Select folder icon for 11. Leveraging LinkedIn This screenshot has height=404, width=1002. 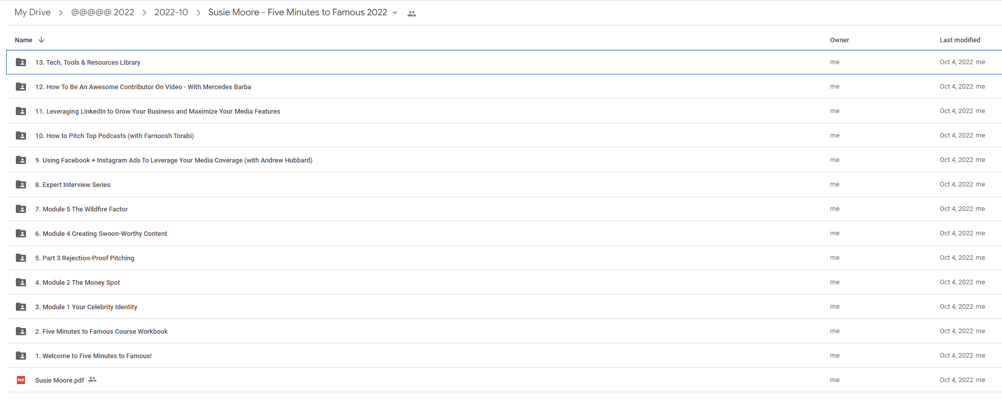coord(21,111)
